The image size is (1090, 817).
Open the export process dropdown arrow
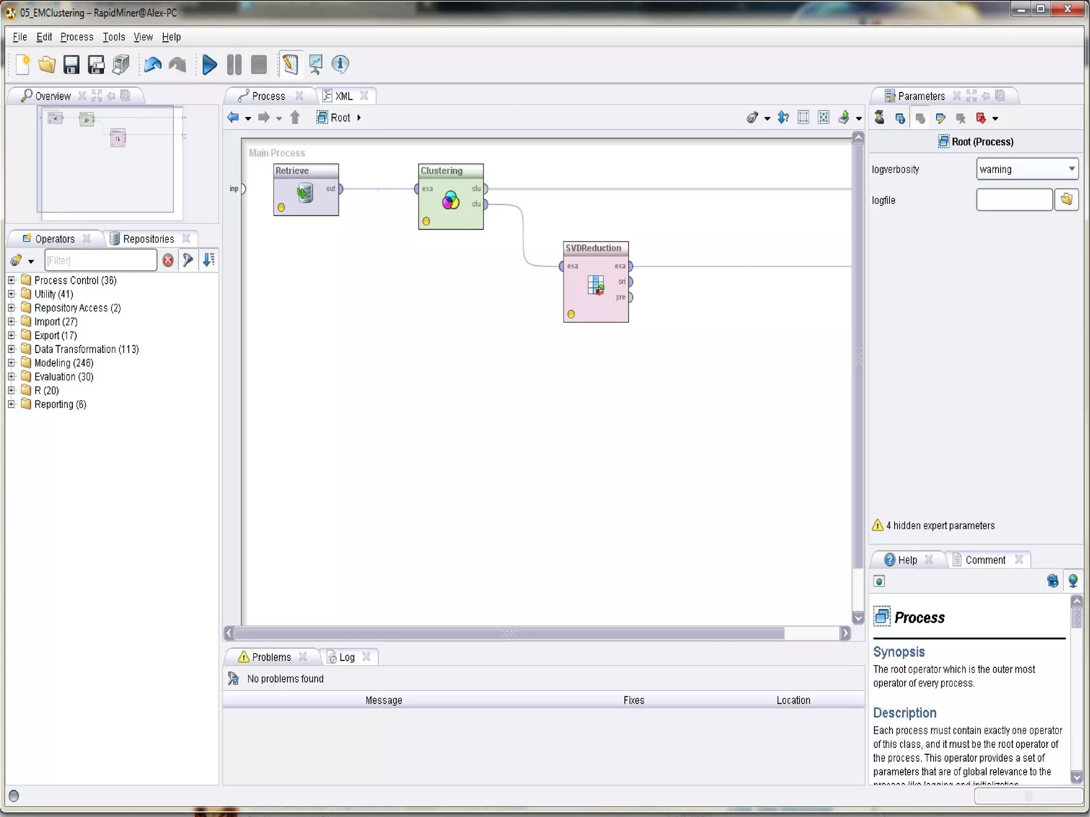pos(858,119)
